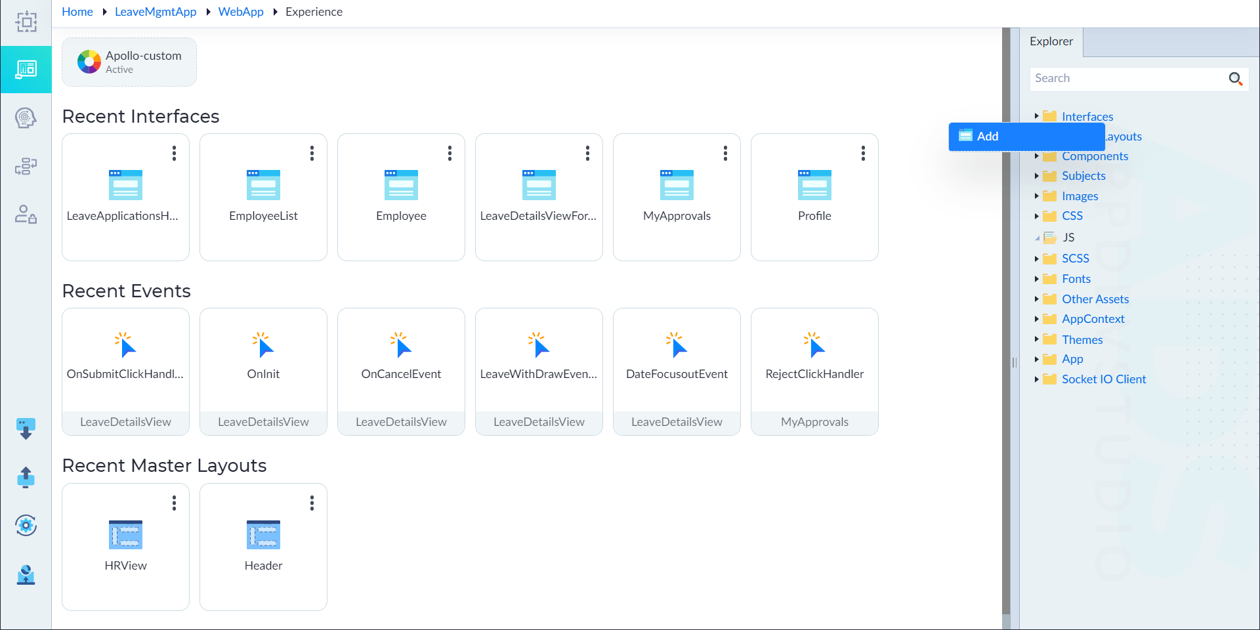Open the workflow diagram sidebar icon

[26, 166]
